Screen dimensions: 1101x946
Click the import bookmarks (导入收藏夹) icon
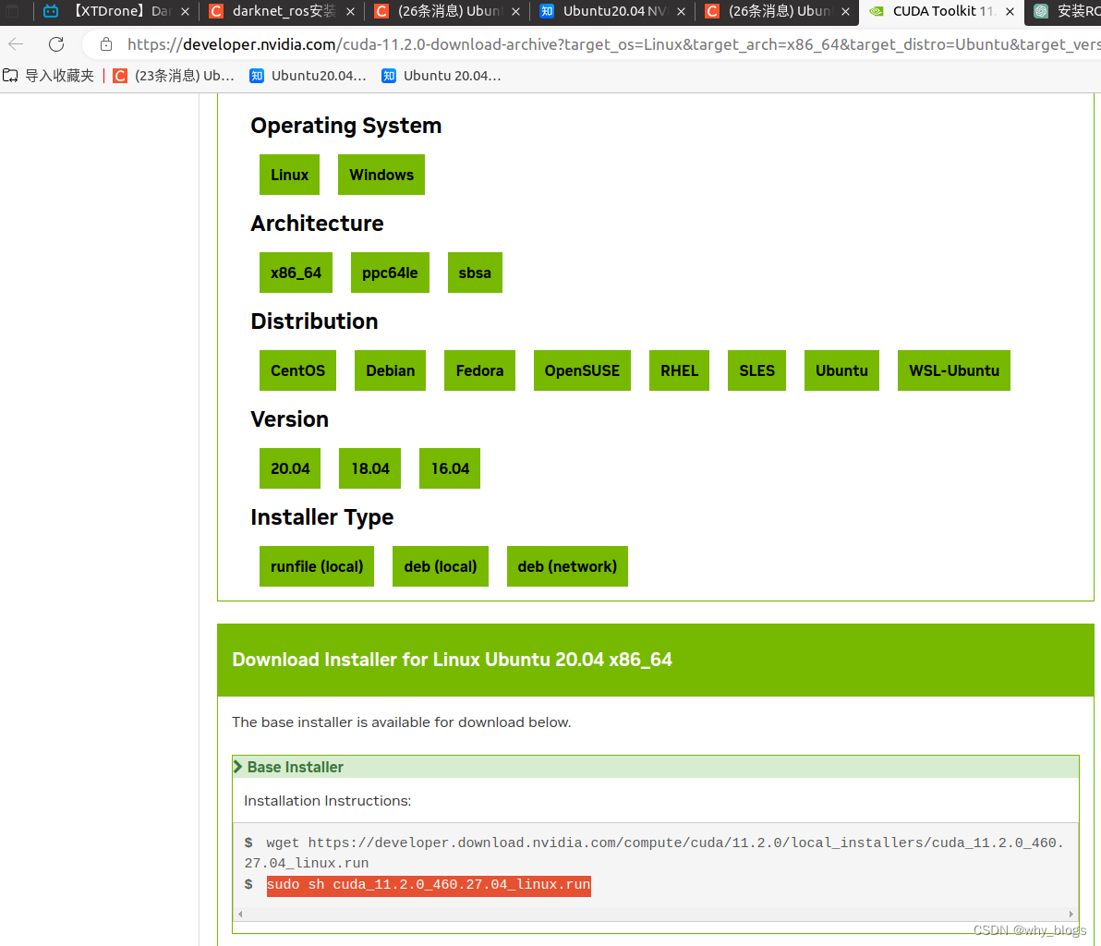pyautogui.click(x=9, y=76)
